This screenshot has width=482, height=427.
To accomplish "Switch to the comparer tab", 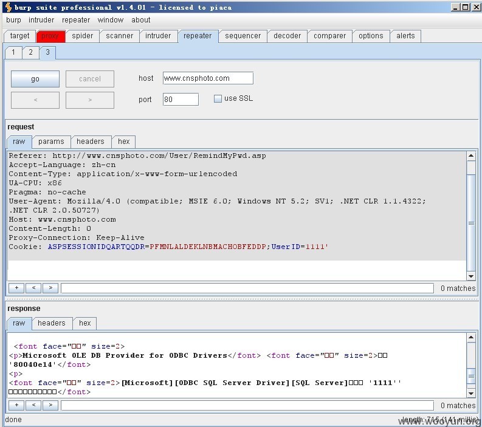I will click(x=329, y=36).
